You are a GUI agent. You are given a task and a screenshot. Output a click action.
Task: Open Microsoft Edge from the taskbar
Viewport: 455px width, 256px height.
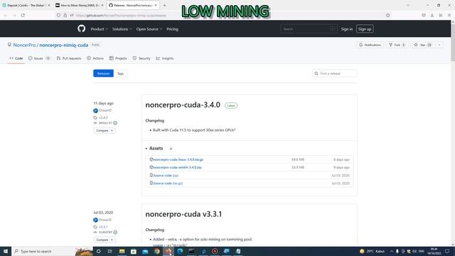pyautogui.click(x=180, y=251)
